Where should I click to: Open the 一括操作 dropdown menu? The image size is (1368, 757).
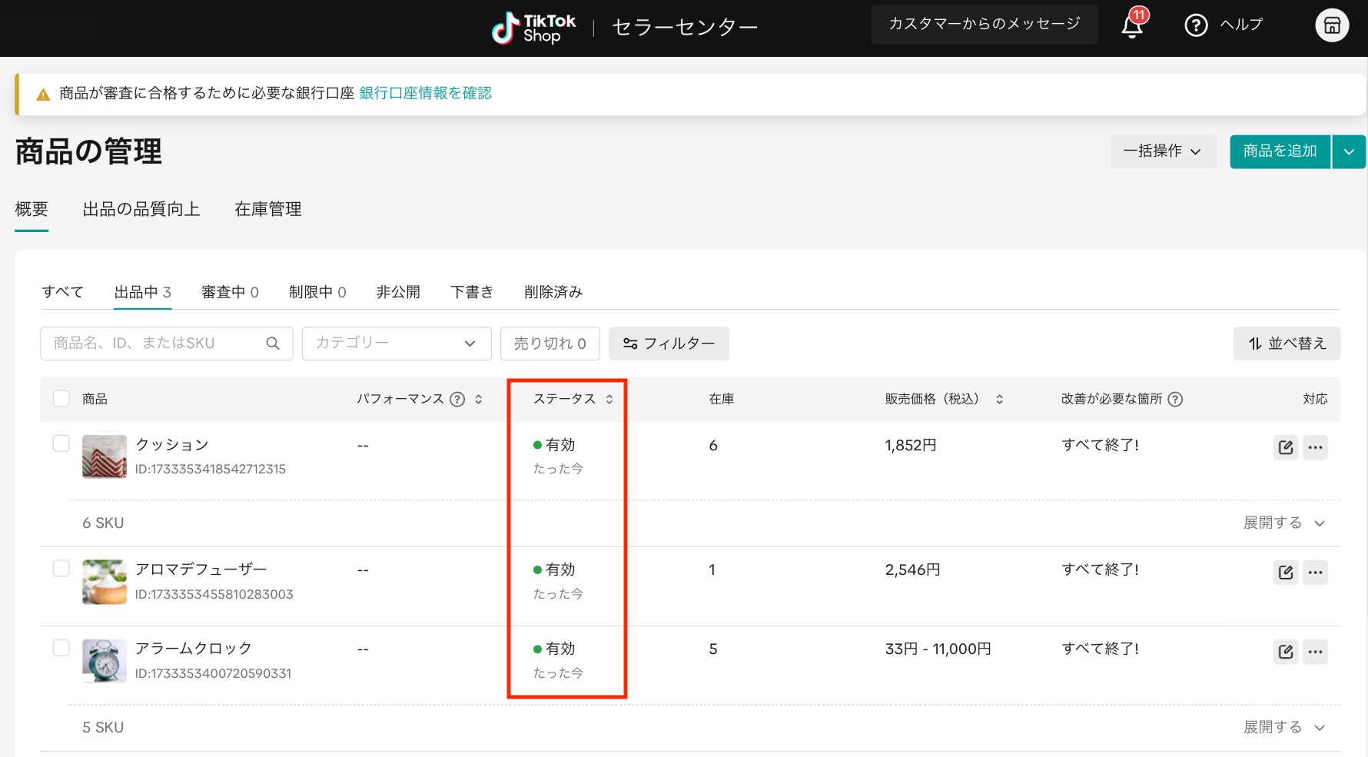pyautogui.click(x=1163, y=151)
